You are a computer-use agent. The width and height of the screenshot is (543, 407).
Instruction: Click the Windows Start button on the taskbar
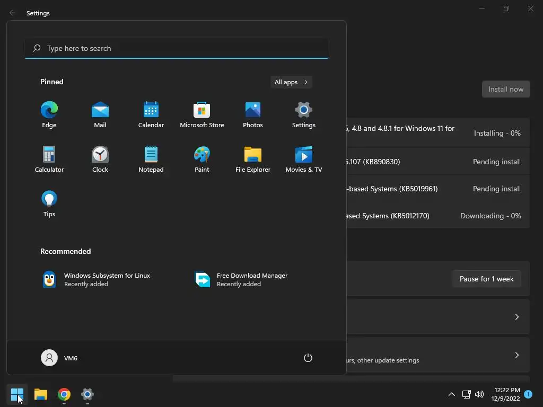pyautogui.click(x=17, y=394)
